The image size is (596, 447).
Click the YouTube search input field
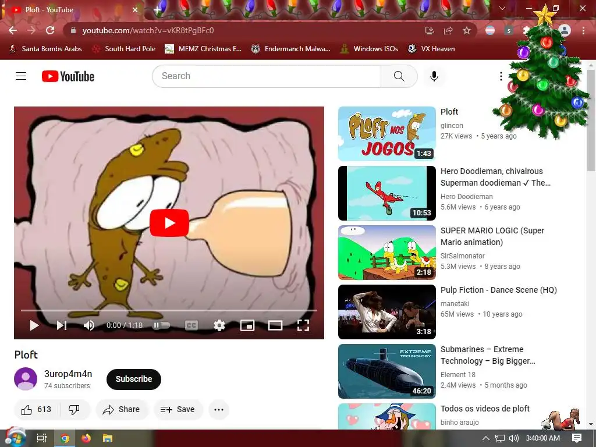pos(267,76)
